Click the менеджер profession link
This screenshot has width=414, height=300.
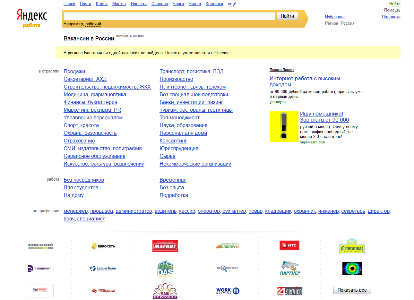pos(76,211)
